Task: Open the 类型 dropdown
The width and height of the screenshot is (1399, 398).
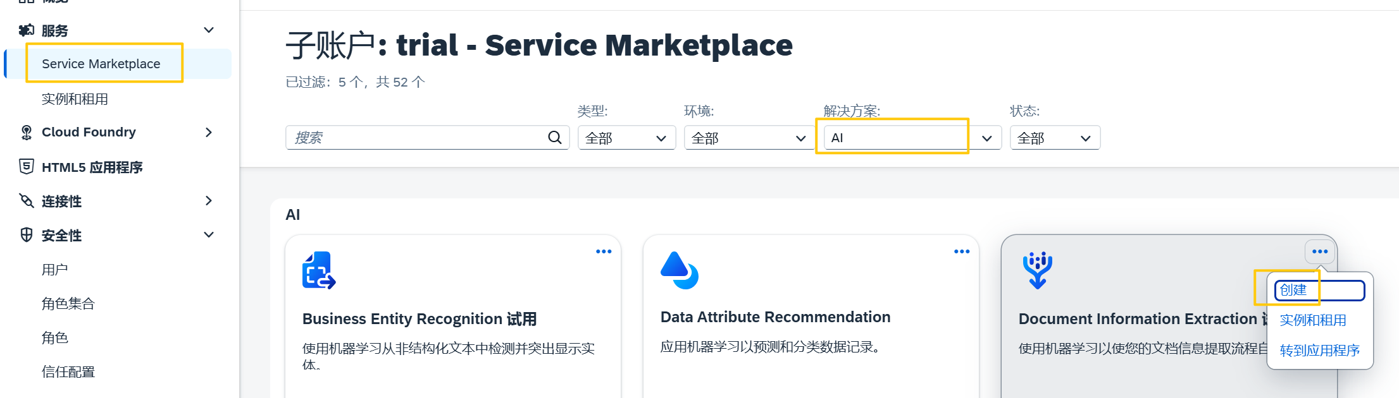Action: (x=626, y=138)
